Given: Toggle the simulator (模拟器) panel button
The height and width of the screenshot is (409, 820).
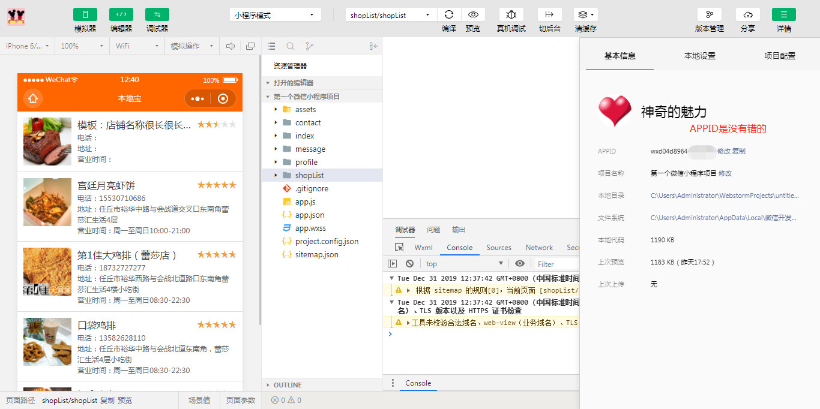Looking at the screenshot, I should [x=85, y=14].
